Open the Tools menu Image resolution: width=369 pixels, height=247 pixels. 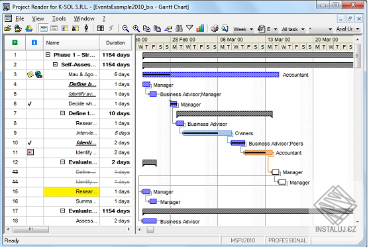(x=59, y=19)
